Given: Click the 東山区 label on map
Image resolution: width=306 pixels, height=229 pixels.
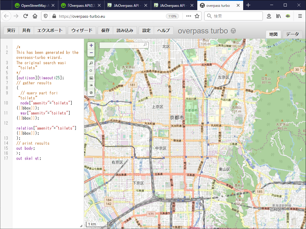Looking at the screenshot, I should (x=225, y=169).
